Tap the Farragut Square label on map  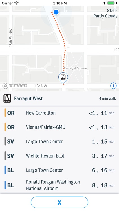[x=75, y=68]
